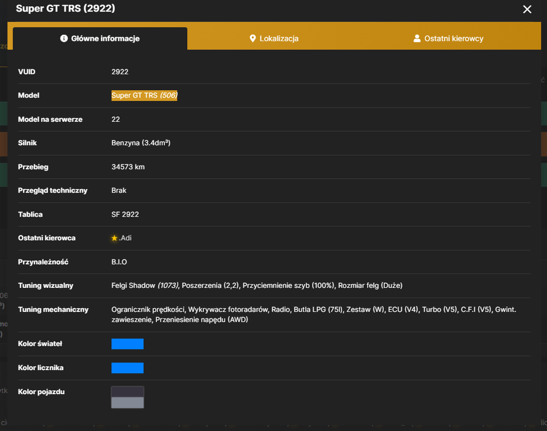This screenshot has height=431, width=547.
Task: Click the Ogranicznik prędkości tuning entry
Action: (x=148, y=310)
